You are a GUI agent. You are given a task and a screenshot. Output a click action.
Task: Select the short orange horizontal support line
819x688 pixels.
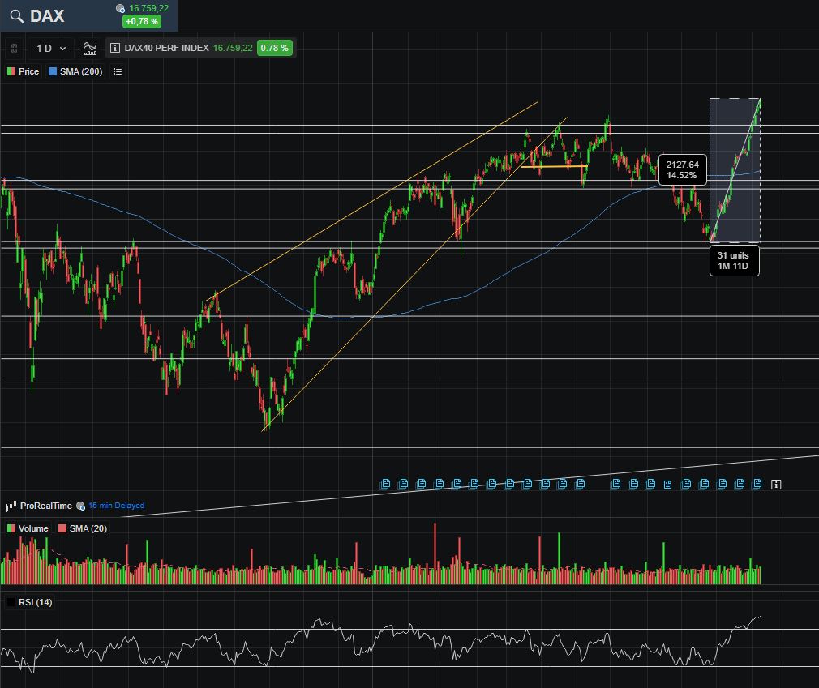click(x=554, y=166)
